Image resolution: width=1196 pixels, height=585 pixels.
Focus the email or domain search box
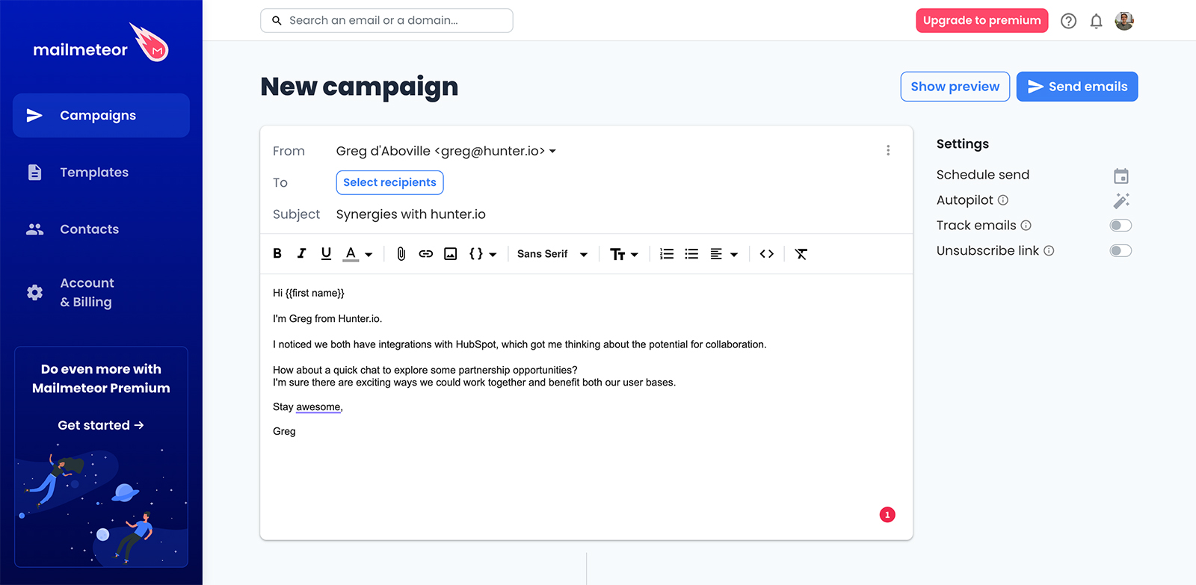[386, 21]
